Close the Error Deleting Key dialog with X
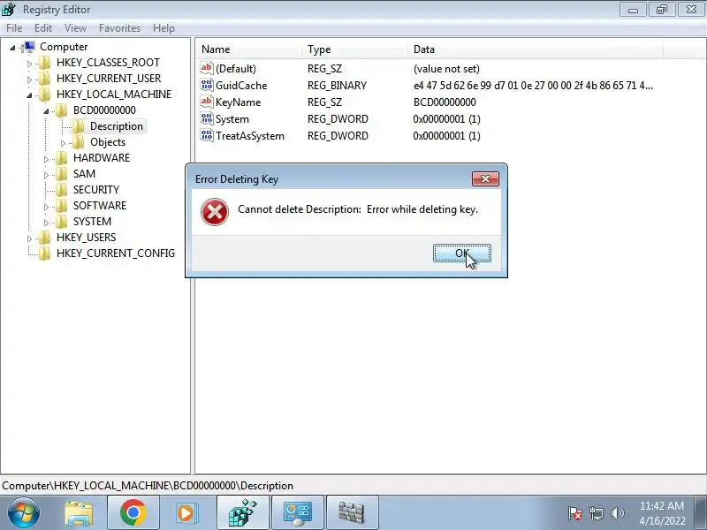This screenshot has width=707, height=530. (x=485, y=179)
